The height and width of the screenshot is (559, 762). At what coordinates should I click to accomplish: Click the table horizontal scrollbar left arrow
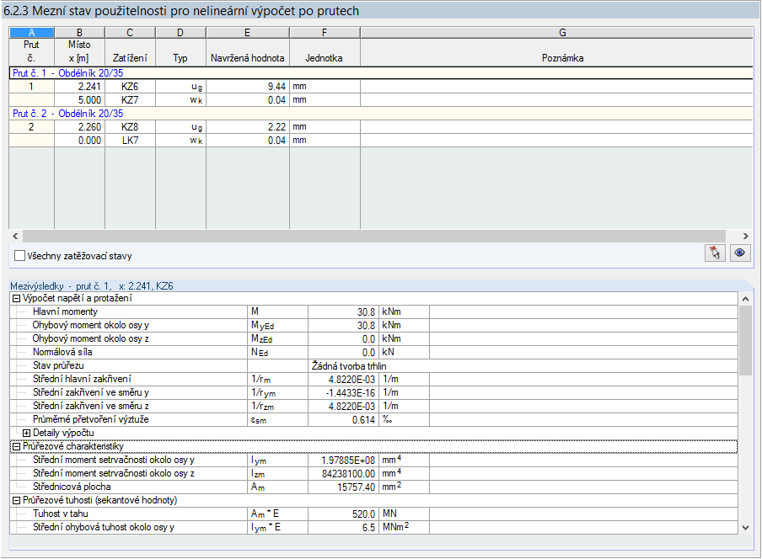click(x=15, y=237)
